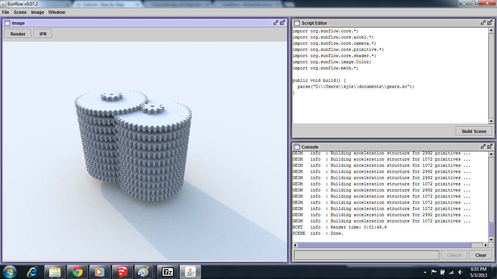Open 7-Zip from the taskbar
The image size is (497, 279).
pos(167,272)
